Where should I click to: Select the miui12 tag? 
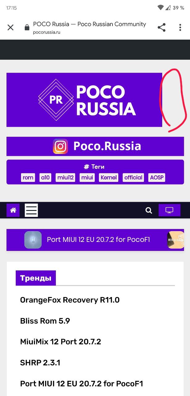click(x=65, y=178)
